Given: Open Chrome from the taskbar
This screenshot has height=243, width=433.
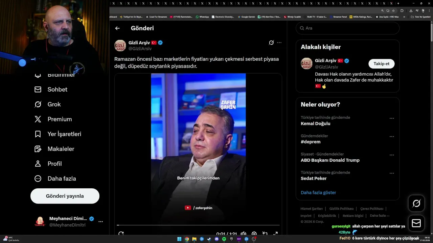Looking at the screenshot, I should click(187, 239).
